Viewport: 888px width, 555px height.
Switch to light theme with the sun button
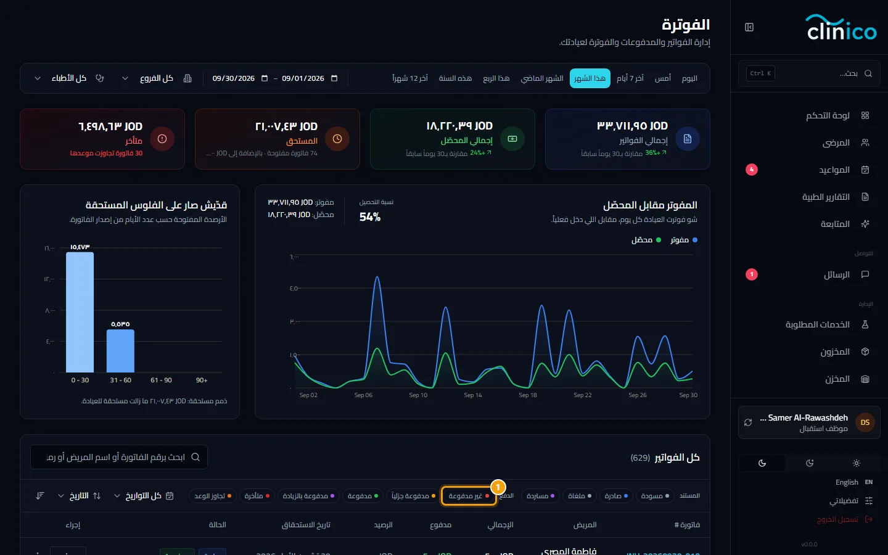pos(857,463)
